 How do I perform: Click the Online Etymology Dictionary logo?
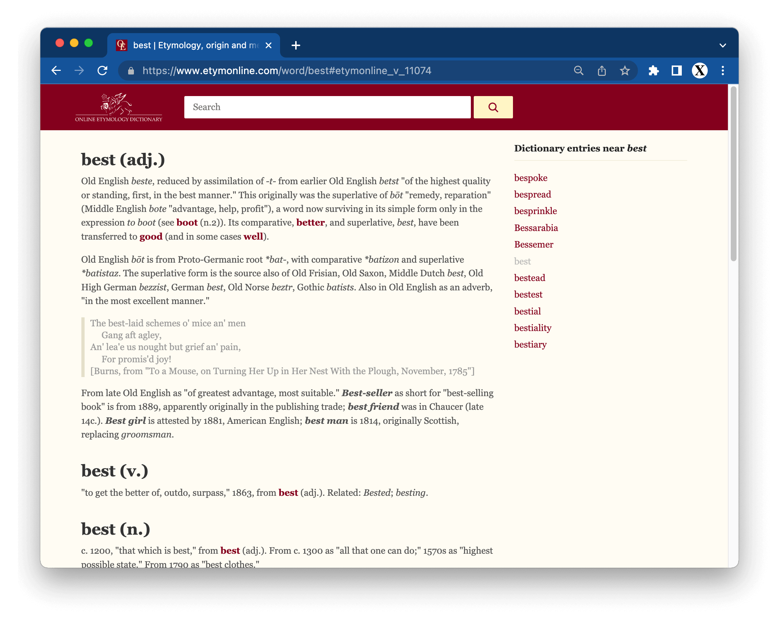tap(118, 107)
